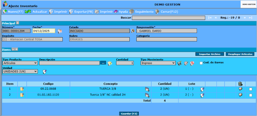Click the Codigo column header
This screenshot has height=116, width=257.
(48, 84)
